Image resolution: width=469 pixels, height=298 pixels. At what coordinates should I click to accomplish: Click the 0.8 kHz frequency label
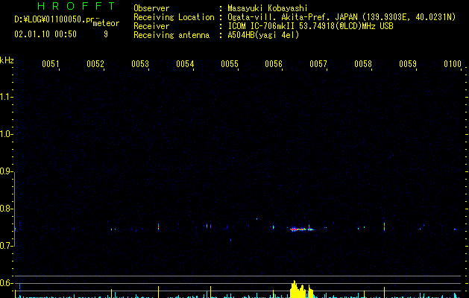pos(6,209)
